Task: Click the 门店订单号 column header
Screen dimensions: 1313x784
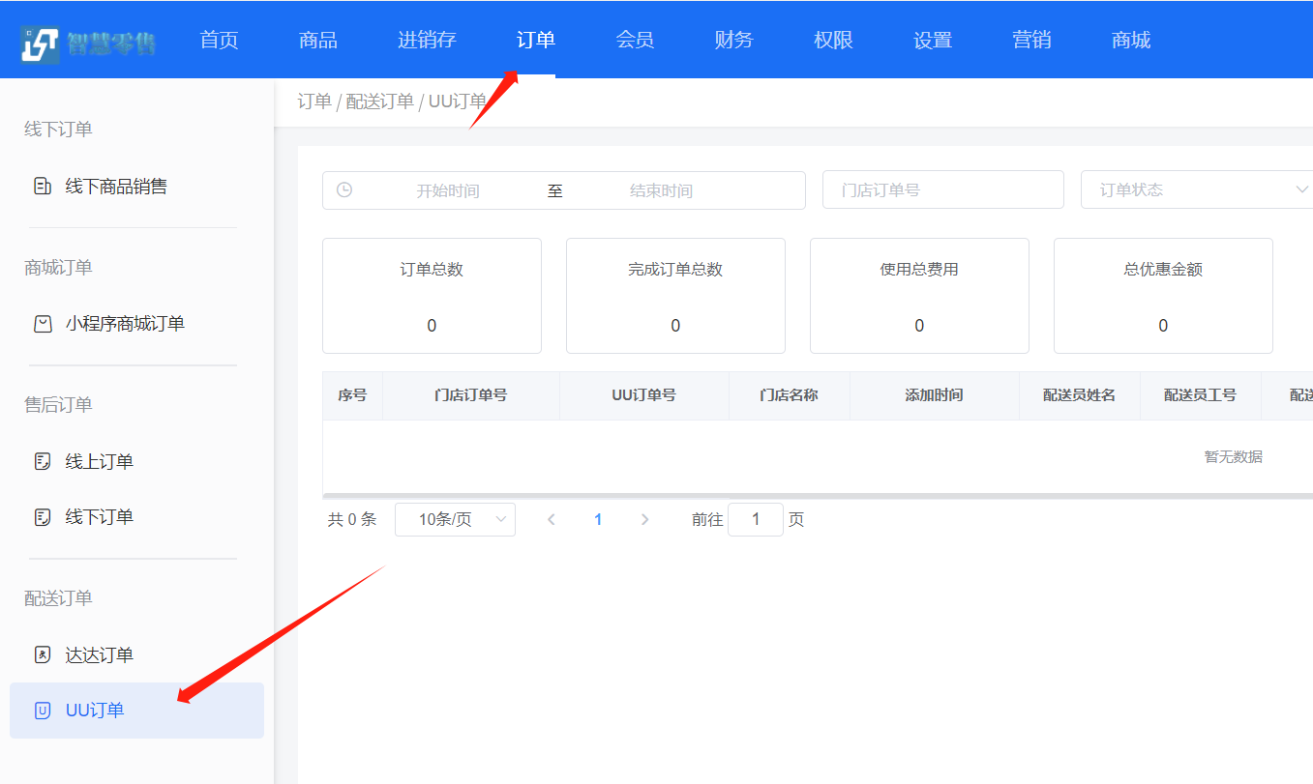Action: tap(471, 395)
